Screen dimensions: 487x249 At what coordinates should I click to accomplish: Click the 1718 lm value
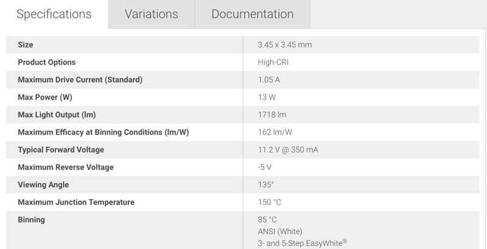(271, 115)
